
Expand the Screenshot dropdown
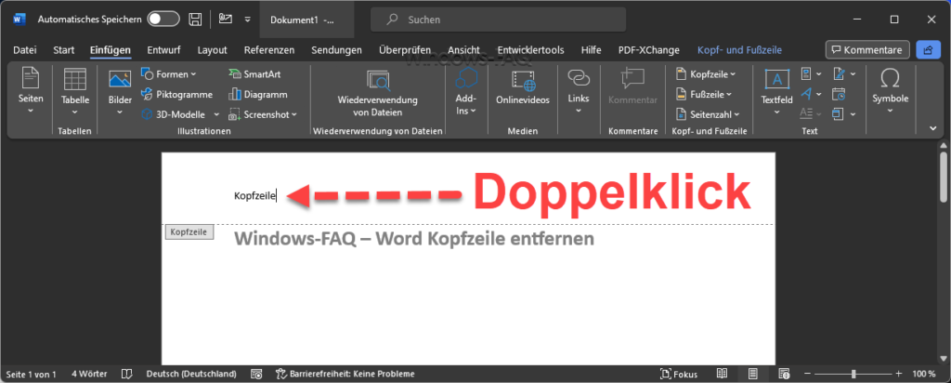pyautogui.click(x=294, y=114)
